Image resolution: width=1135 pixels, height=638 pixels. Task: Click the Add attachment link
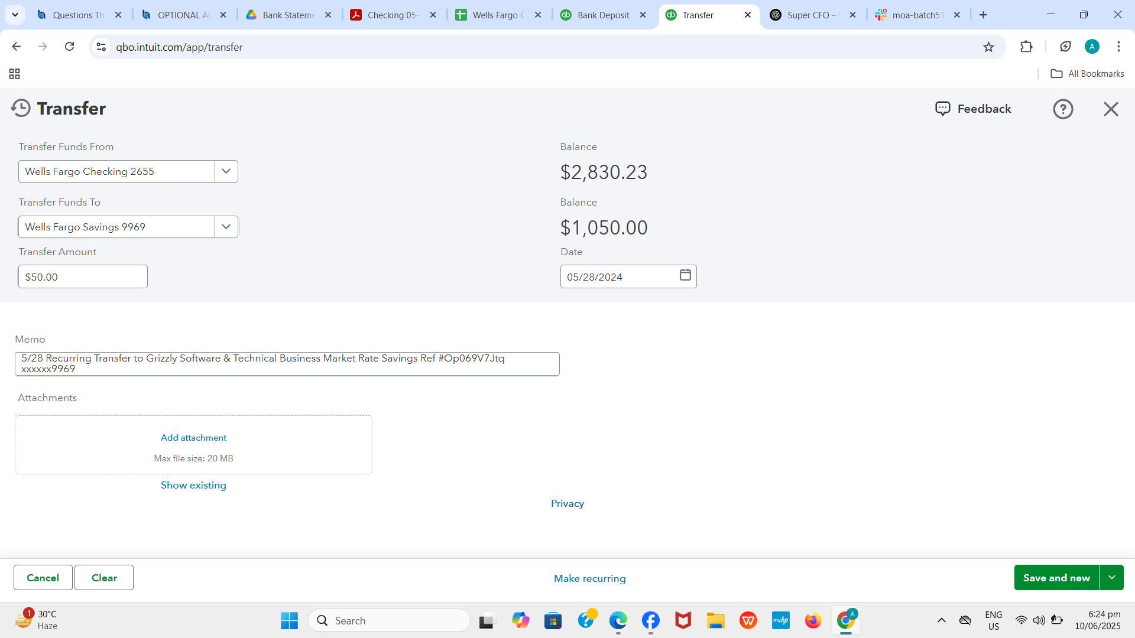click(x=193, y=438)
